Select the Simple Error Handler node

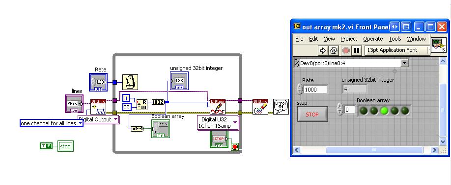pos(281,107)
